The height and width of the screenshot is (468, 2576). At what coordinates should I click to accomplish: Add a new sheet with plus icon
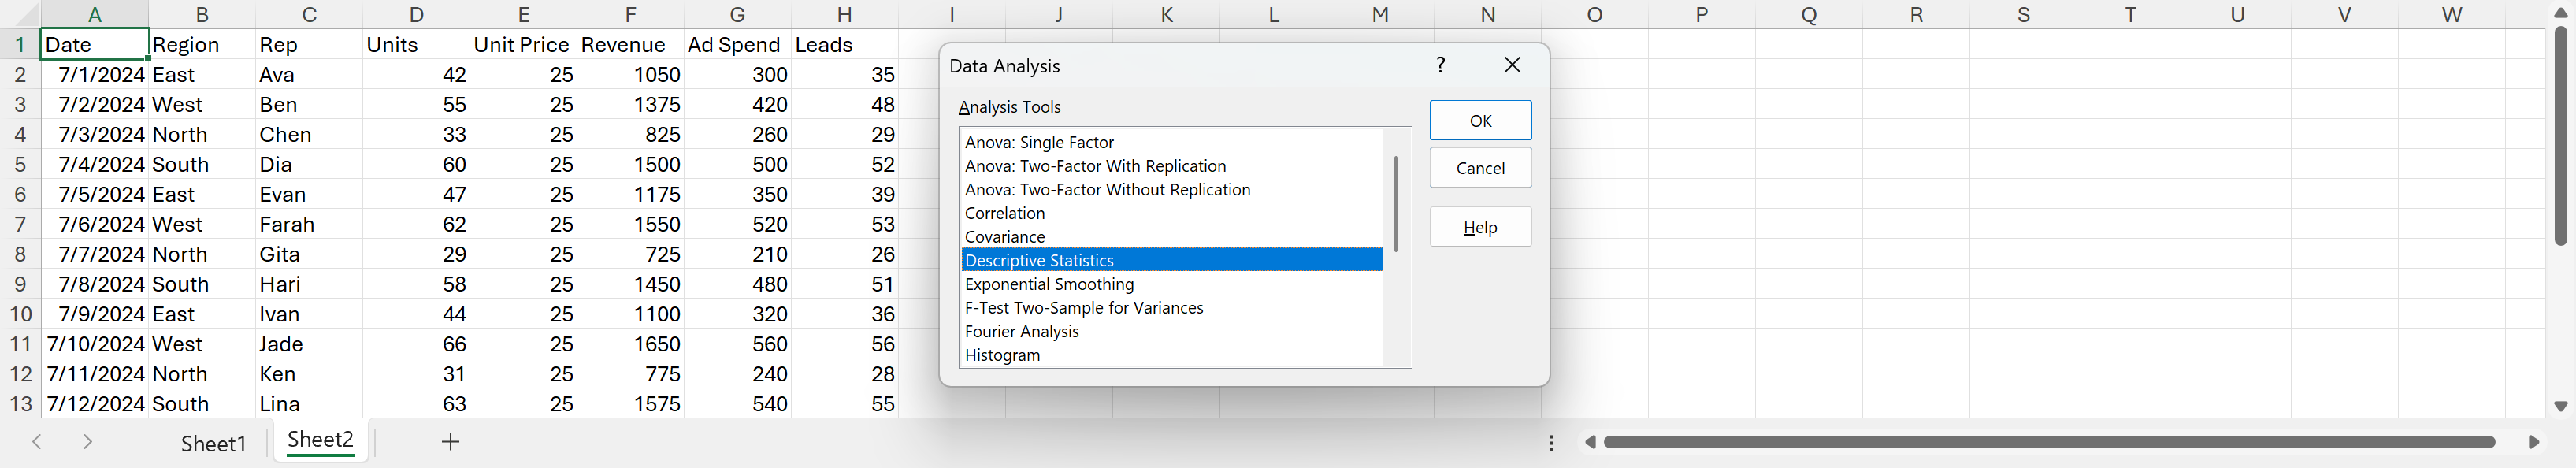451,442
